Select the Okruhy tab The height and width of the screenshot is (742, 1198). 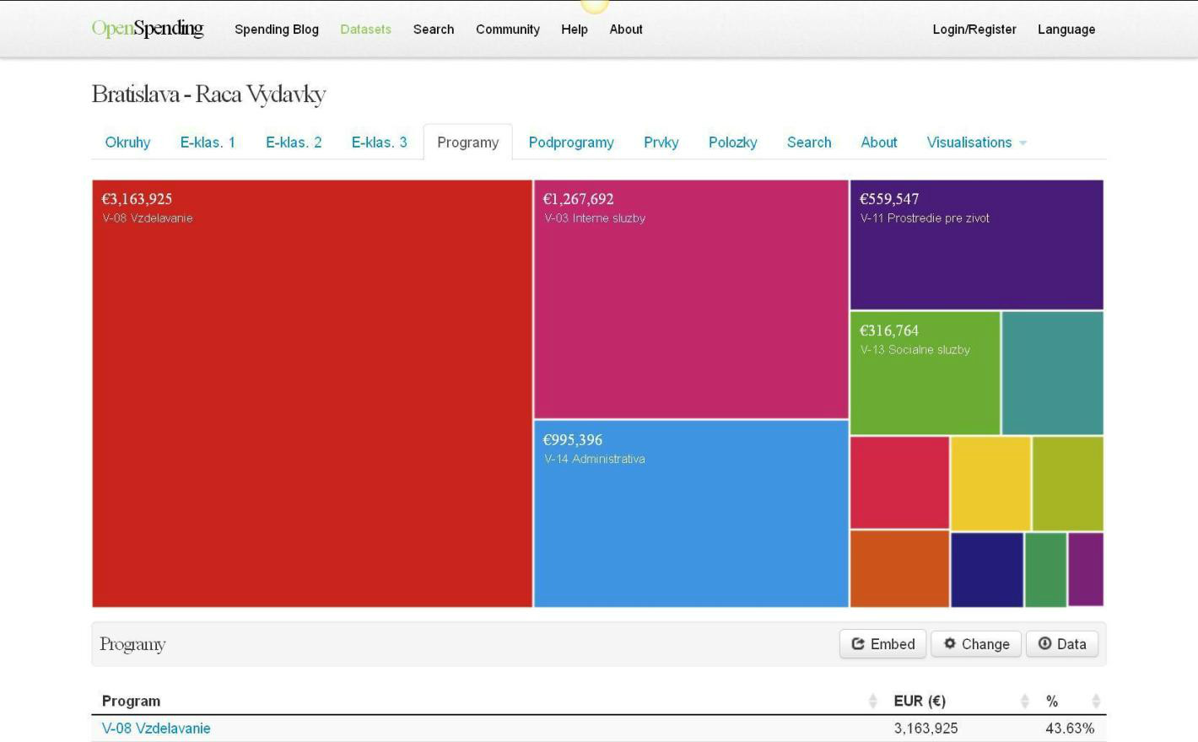click(x=127, y=142)
